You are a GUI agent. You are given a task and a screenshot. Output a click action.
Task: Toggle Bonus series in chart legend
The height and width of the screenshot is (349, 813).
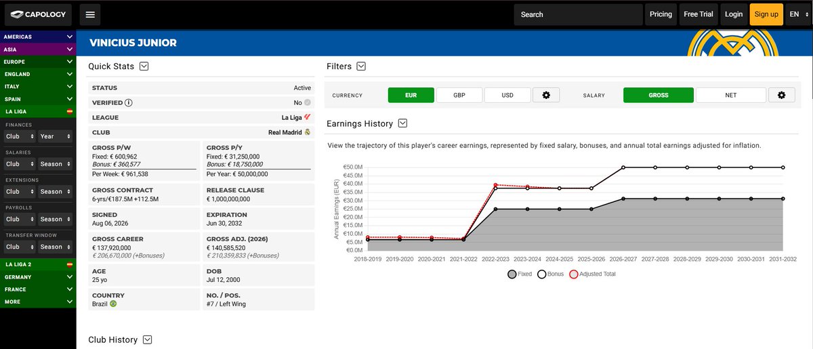tap(551, 274)
